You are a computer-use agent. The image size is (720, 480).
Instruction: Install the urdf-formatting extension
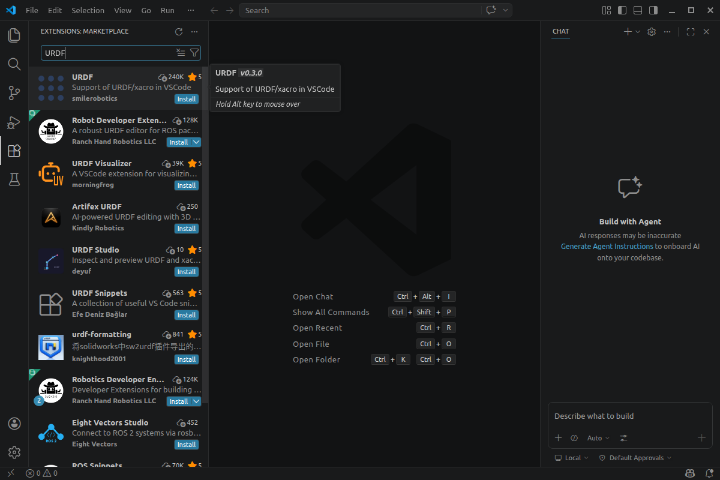[x=187, y=359]
